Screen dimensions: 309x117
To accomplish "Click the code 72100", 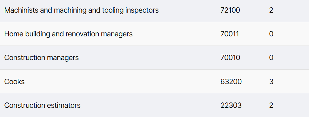I will [x=230, y=10].
